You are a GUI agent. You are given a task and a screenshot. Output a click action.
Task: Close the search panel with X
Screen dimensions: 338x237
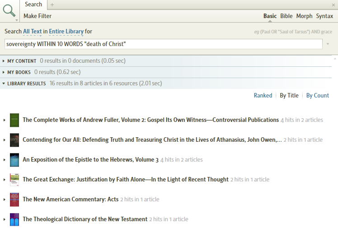[x=333, y=5]
